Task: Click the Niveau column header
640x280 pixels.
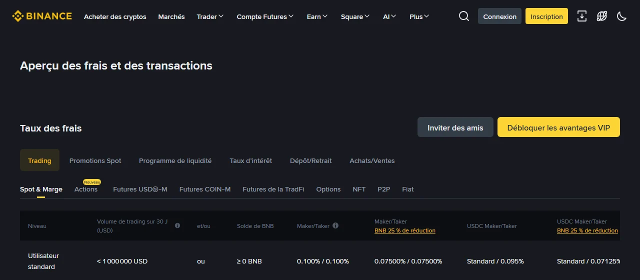Action: point(37,226)
